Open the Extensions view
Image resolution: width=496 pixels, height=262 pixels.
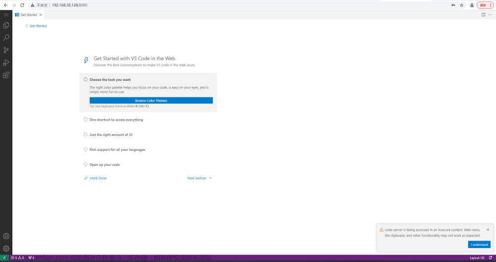pyautogui.click(x=6, y=75)
